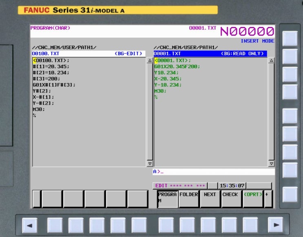303x237 pixels.
Task: Push the hardware key beneath the (OPRT) soft key
Action: coord(250,225)
